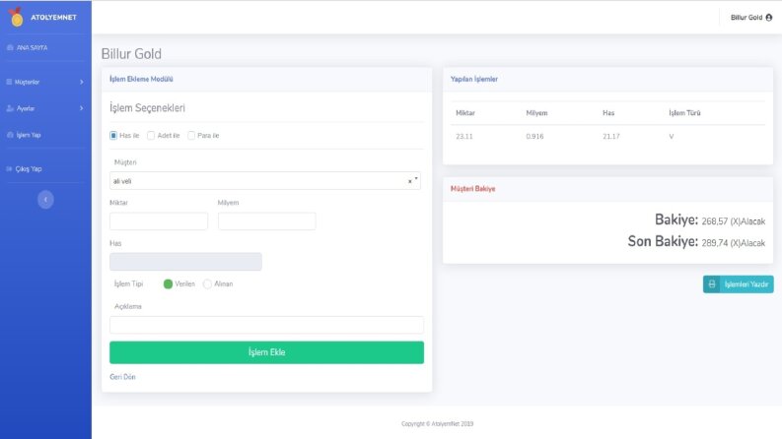The height and width of the screenshot is (439, 782).
Task: Click the İşlem Yap icon in the sidebar
Action: [x=10, y=135]
